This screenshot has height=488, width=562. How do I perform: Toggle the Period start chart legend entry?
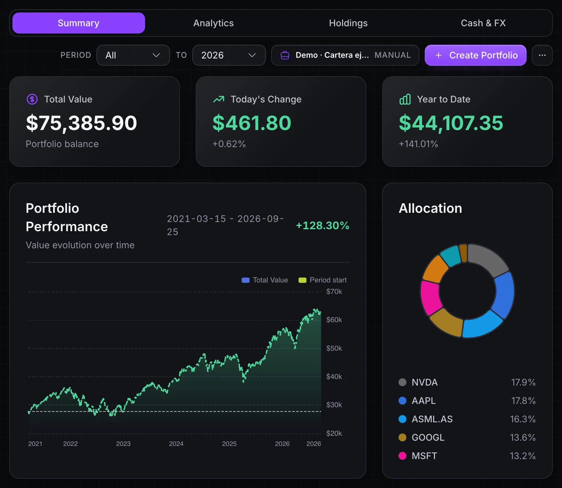pos(322,280)
